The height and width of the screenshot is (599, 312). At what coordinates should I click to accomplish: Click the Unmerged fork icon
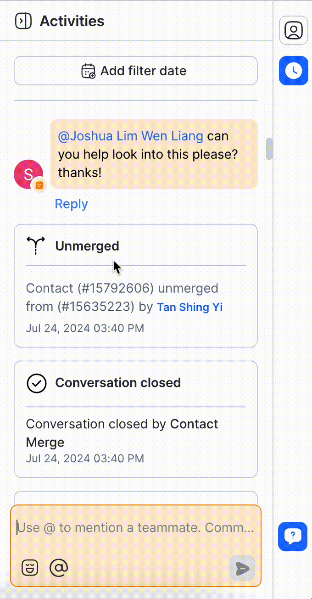coord(36,246)
